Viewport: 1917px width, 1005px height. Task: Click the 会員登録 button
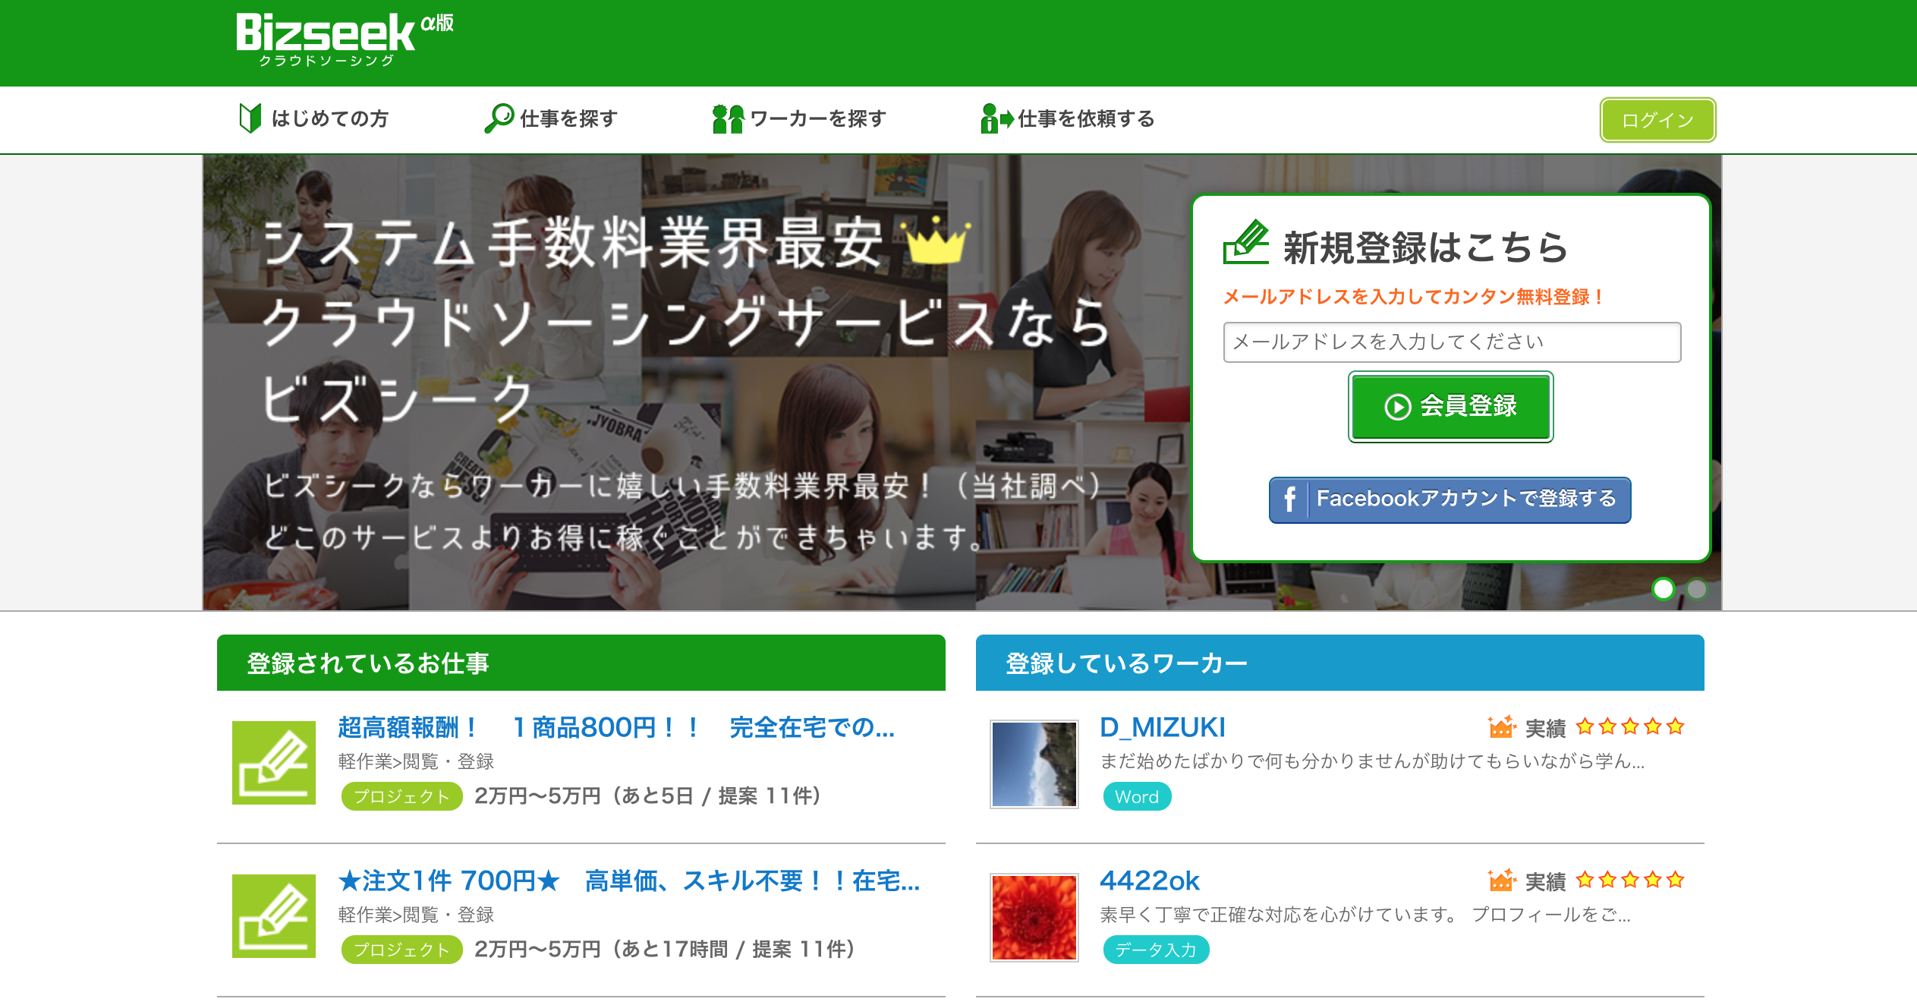click(x=1450, y=407)
